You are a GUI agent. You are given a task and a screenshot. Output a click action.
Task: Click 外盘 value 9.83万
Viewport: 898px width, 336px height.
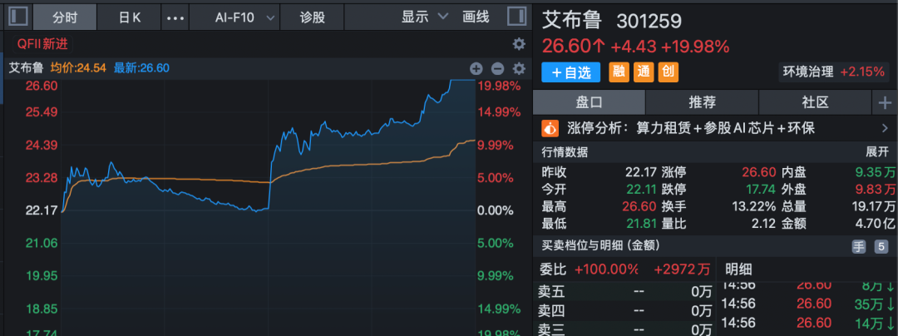876,190
